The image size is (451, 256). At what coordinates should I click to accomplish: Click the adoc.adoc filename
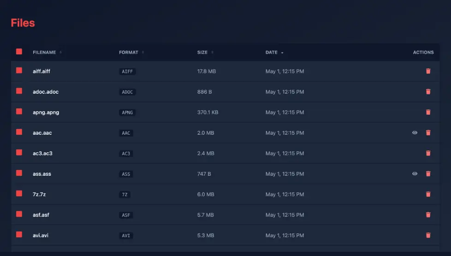[46, 92]
